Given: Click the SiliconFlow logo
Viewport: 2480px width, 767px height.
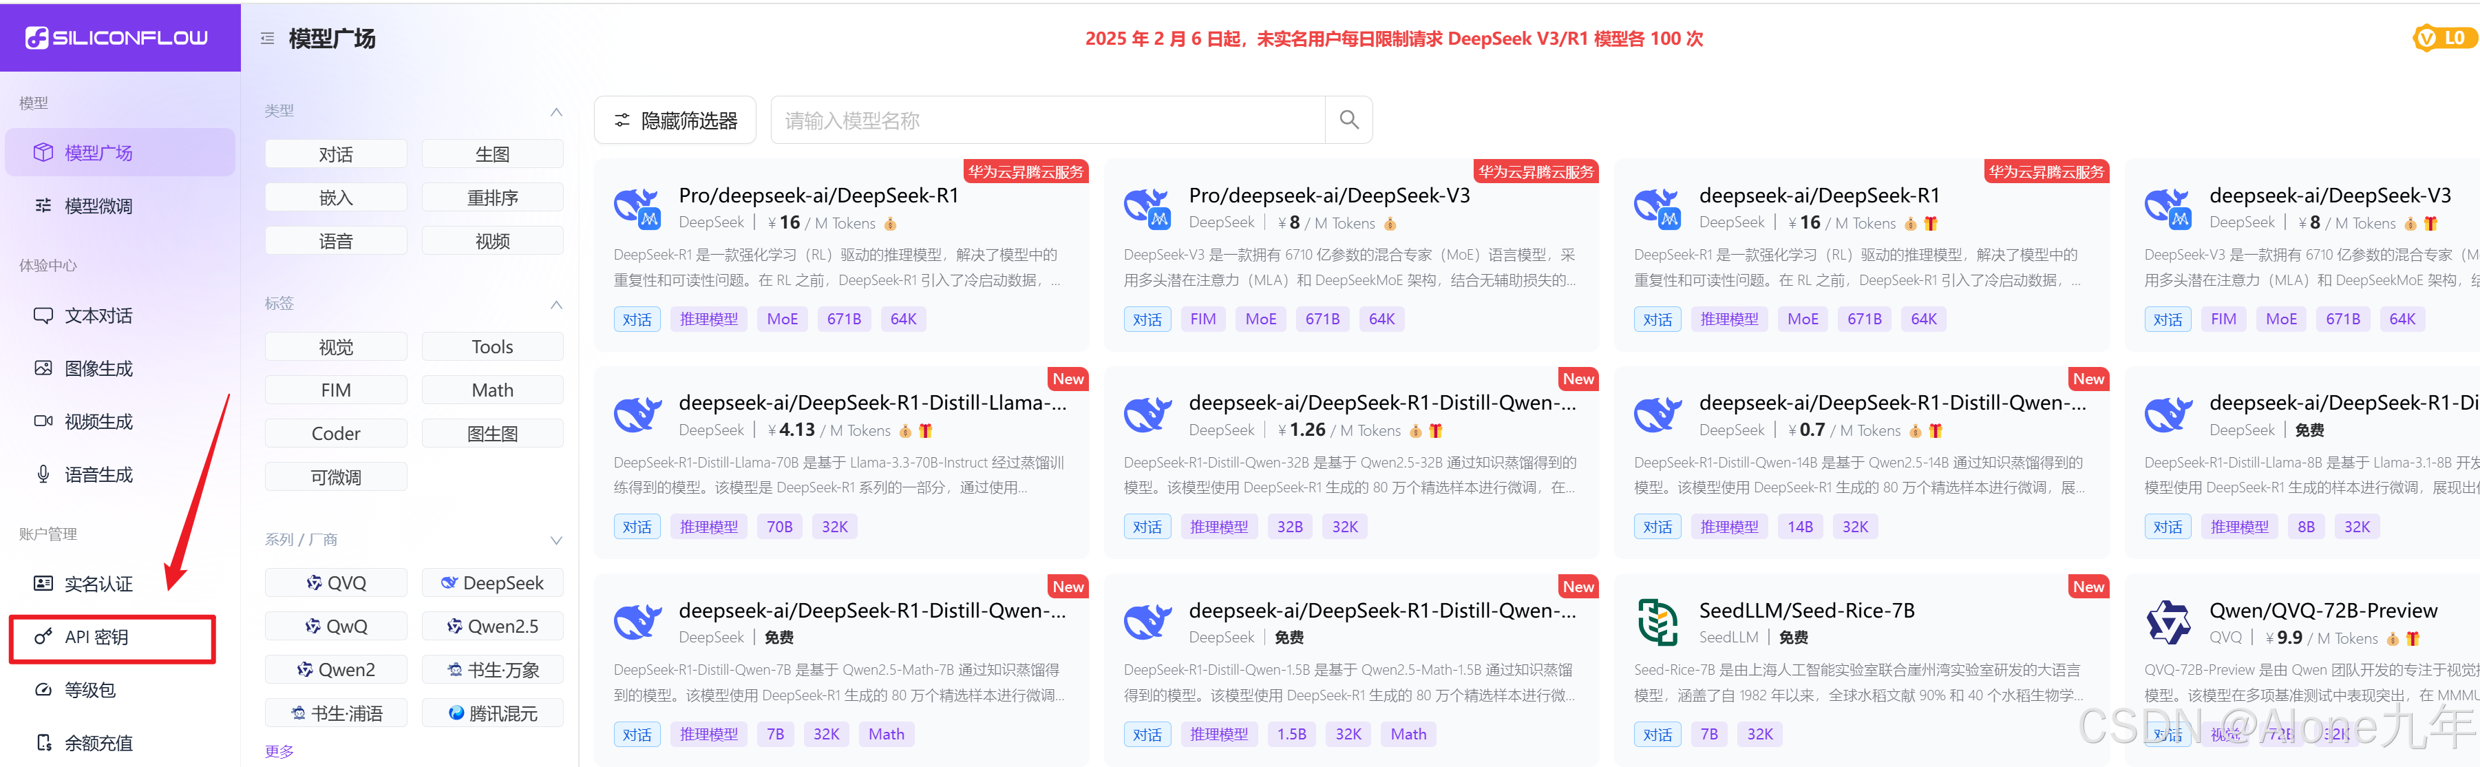Looking at the screenshot, I should coord(118,38).
